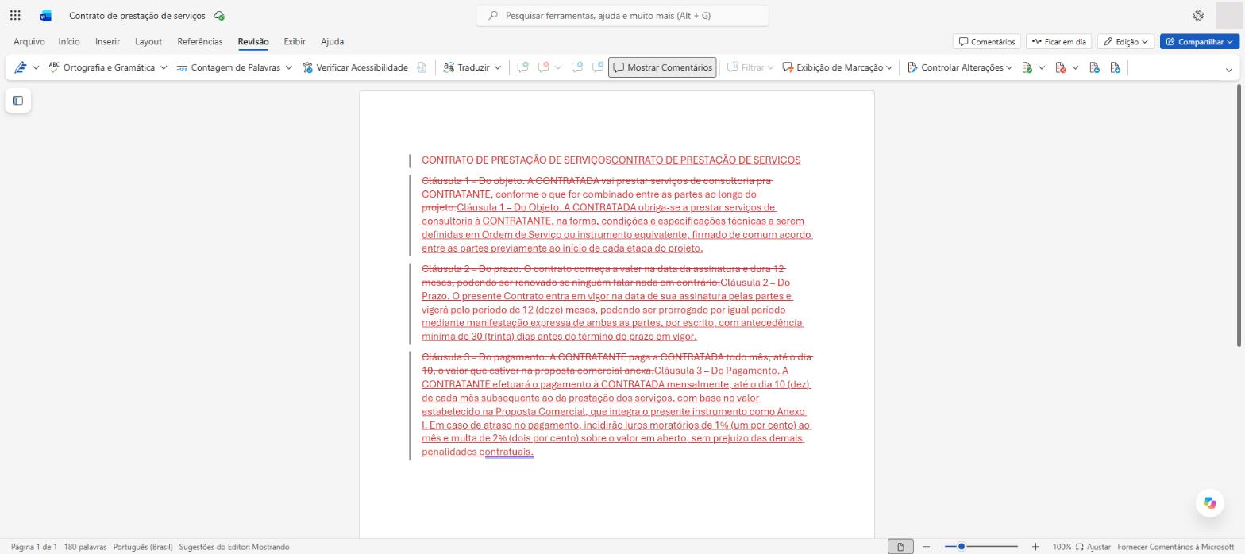1245x554 pixels.
Task: Click Sugestões do Editor: Mostrando
Action: point(234,547)
